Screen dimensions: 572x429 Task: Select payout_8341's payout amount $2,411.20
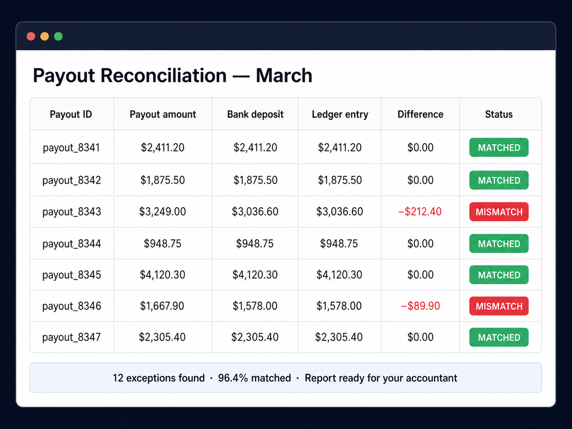pyautogui.click(x=163, y=148)
